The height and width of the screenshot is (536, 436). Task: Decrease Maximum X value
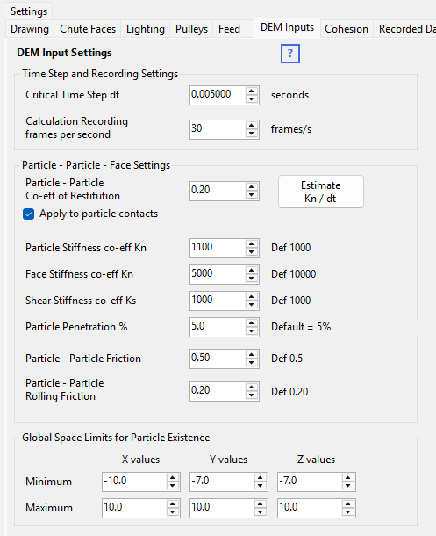[173, 512]
